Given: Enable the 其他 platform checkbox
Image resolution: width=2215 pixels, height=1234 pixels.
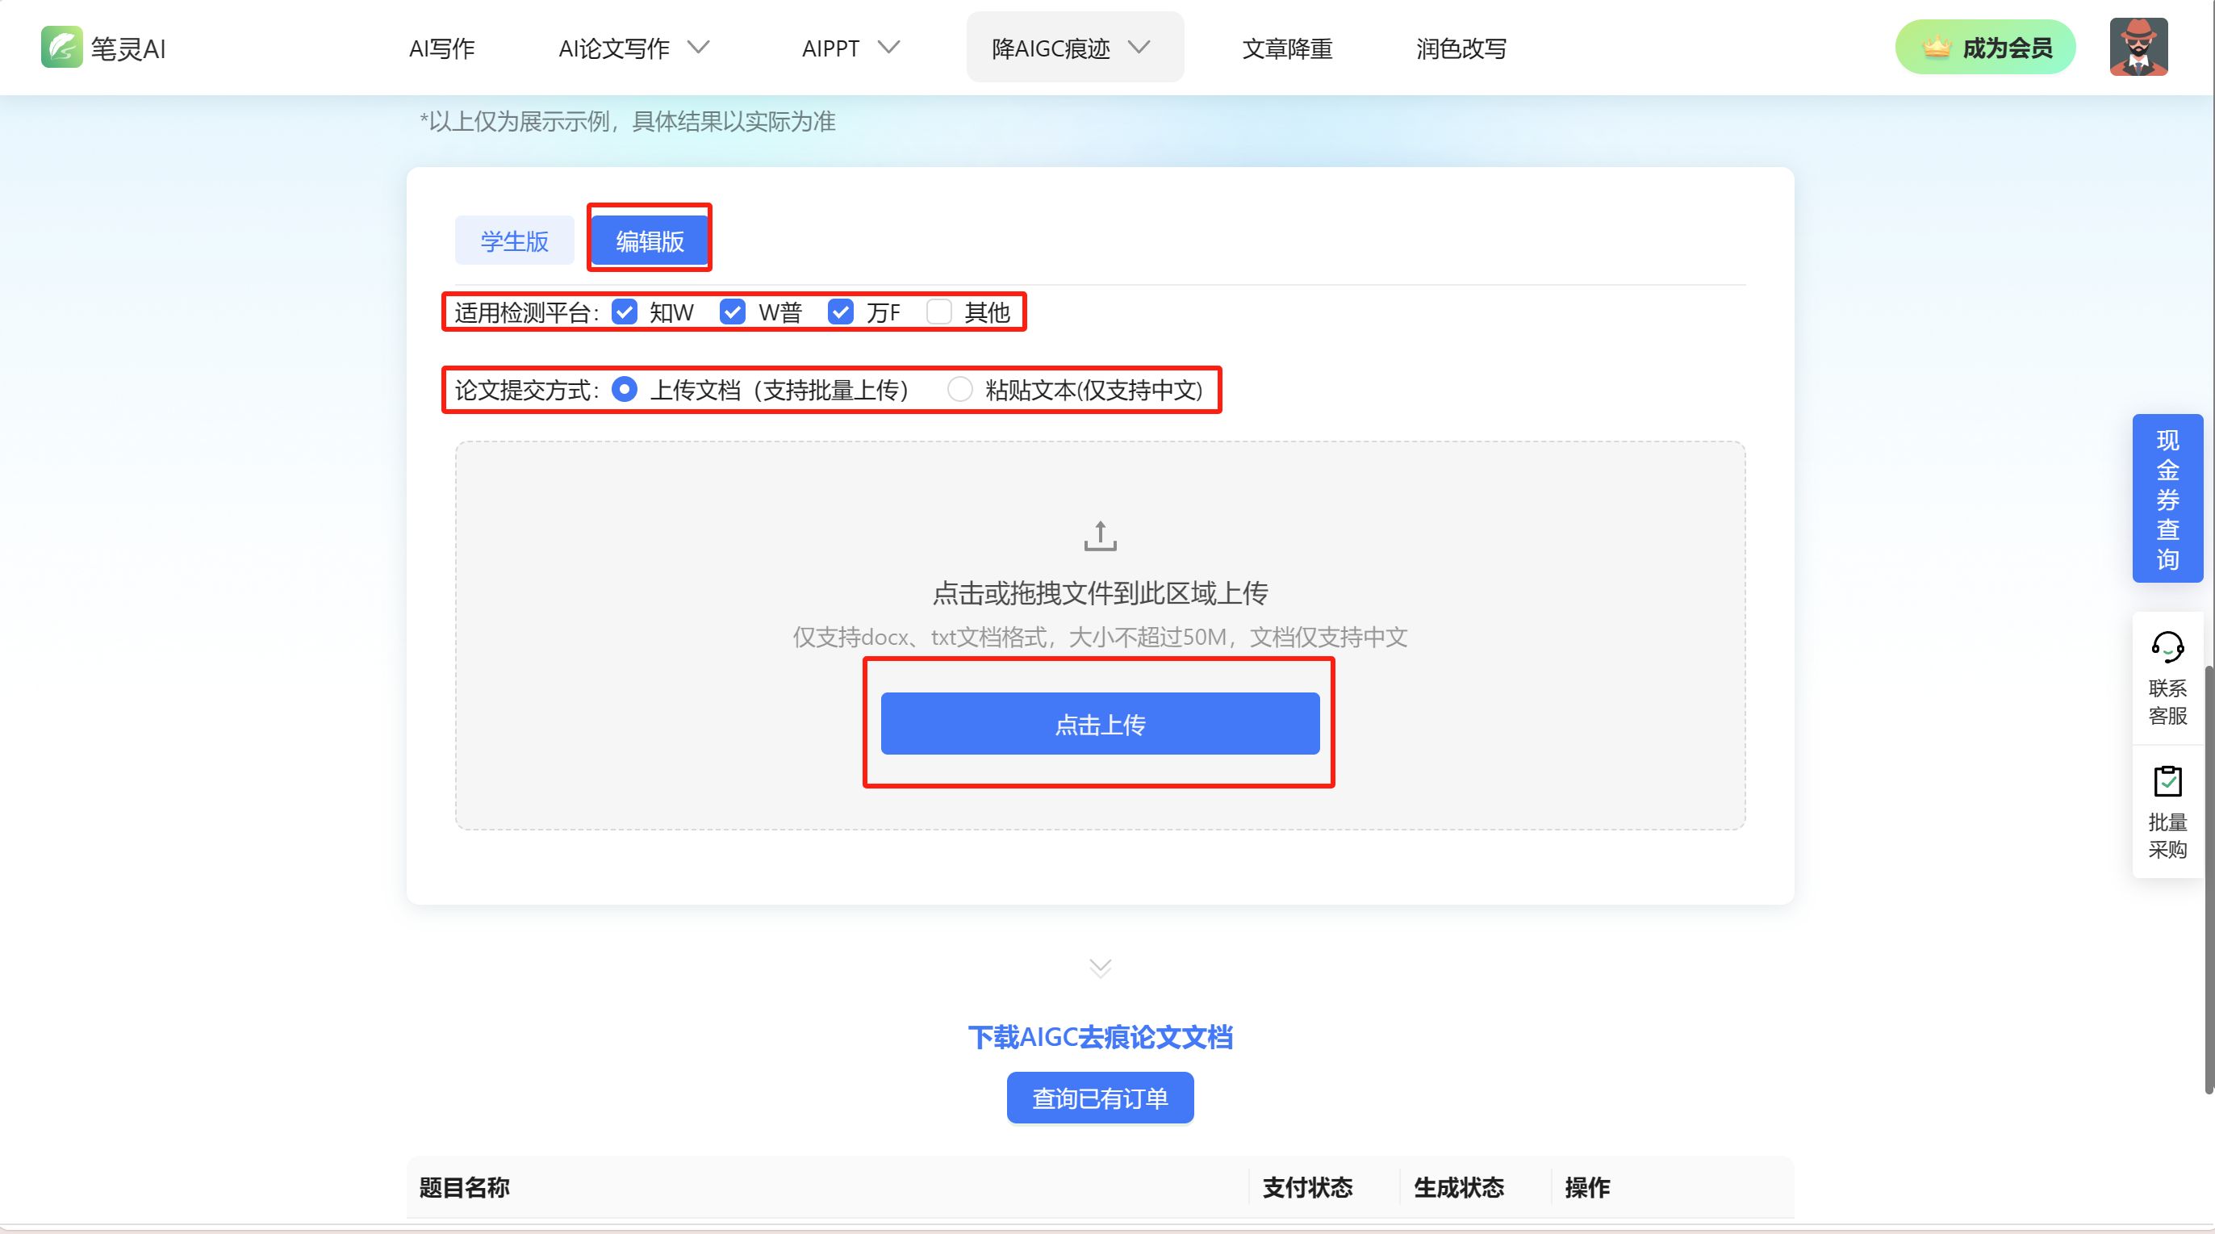Looking at the screenshot, I should pyautogui.click(x=939, y=312).
